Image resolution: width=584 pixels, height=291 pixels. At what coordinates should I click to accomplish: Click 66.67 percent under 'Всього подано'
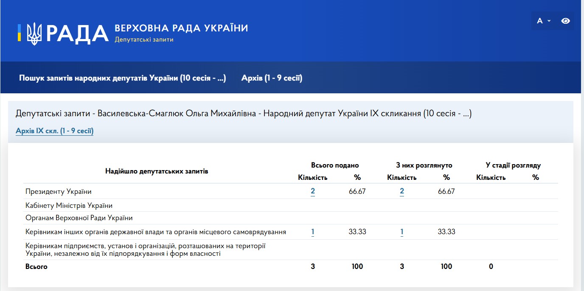(x=357, y=191)
